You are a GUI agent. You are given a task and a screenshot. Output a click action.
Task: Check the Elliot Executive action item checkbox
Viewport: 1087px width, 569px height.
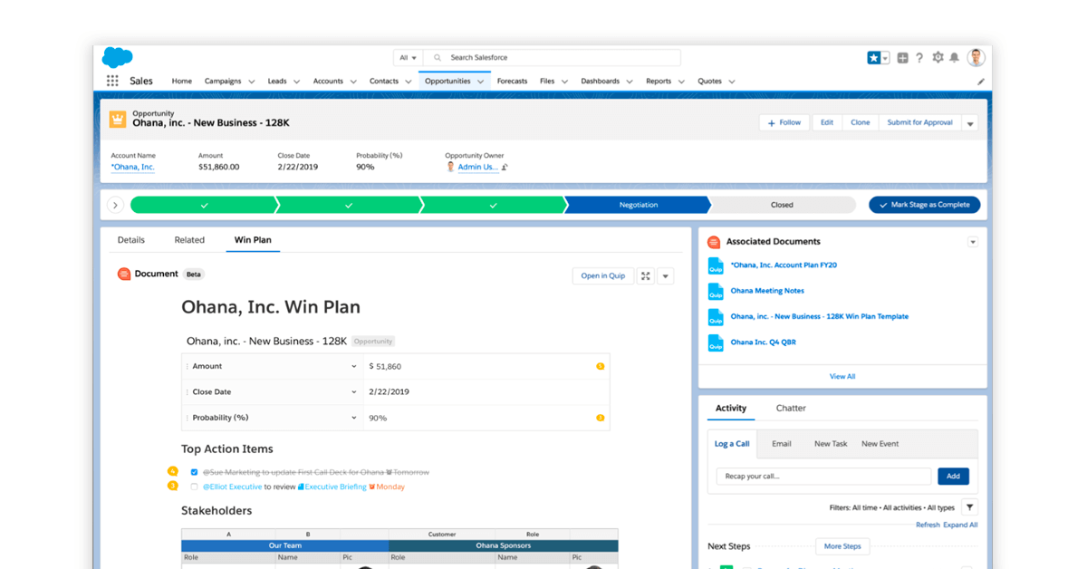[x=194, y=487]
